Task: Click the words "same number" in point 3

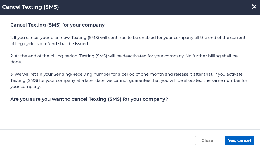Action: (216, 80)
